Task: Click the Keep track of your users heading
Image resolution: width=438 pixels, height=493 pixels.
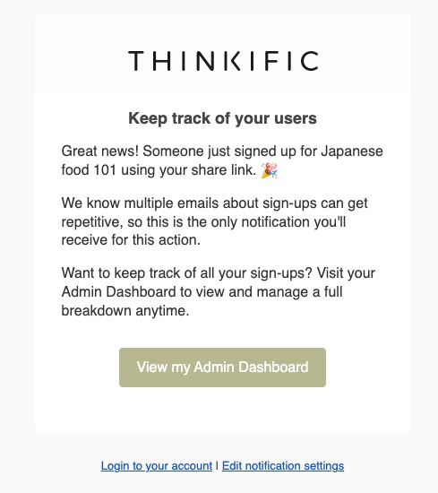Action: 222,118
